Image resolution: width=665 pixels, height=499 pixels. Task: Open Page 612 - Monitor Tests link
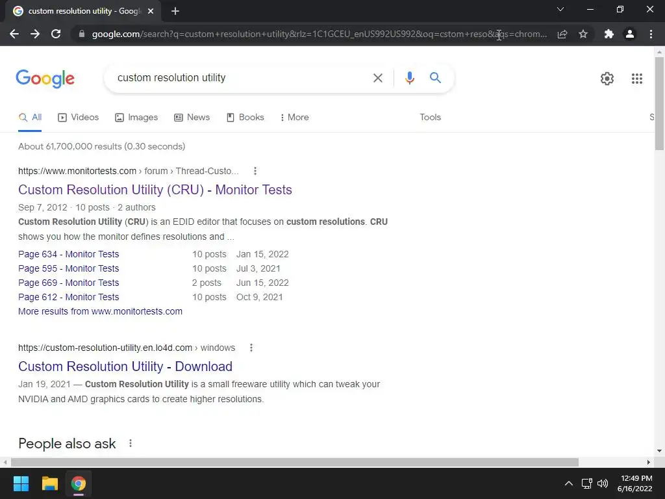69,297
